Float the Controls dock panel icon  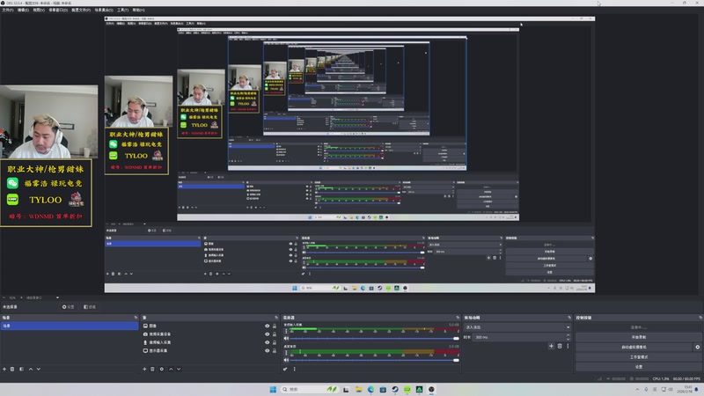(x=700, y=318)
